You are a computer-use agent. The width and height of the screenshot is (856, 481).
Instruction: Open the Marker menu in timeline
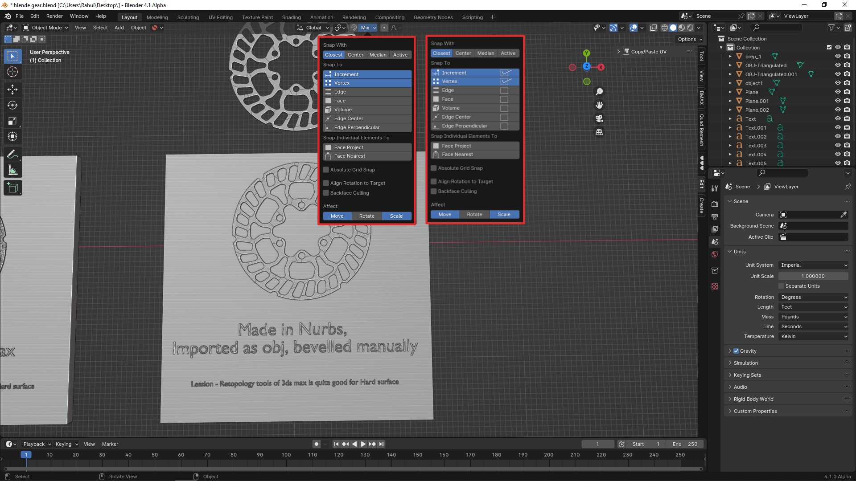click(110, 444)
